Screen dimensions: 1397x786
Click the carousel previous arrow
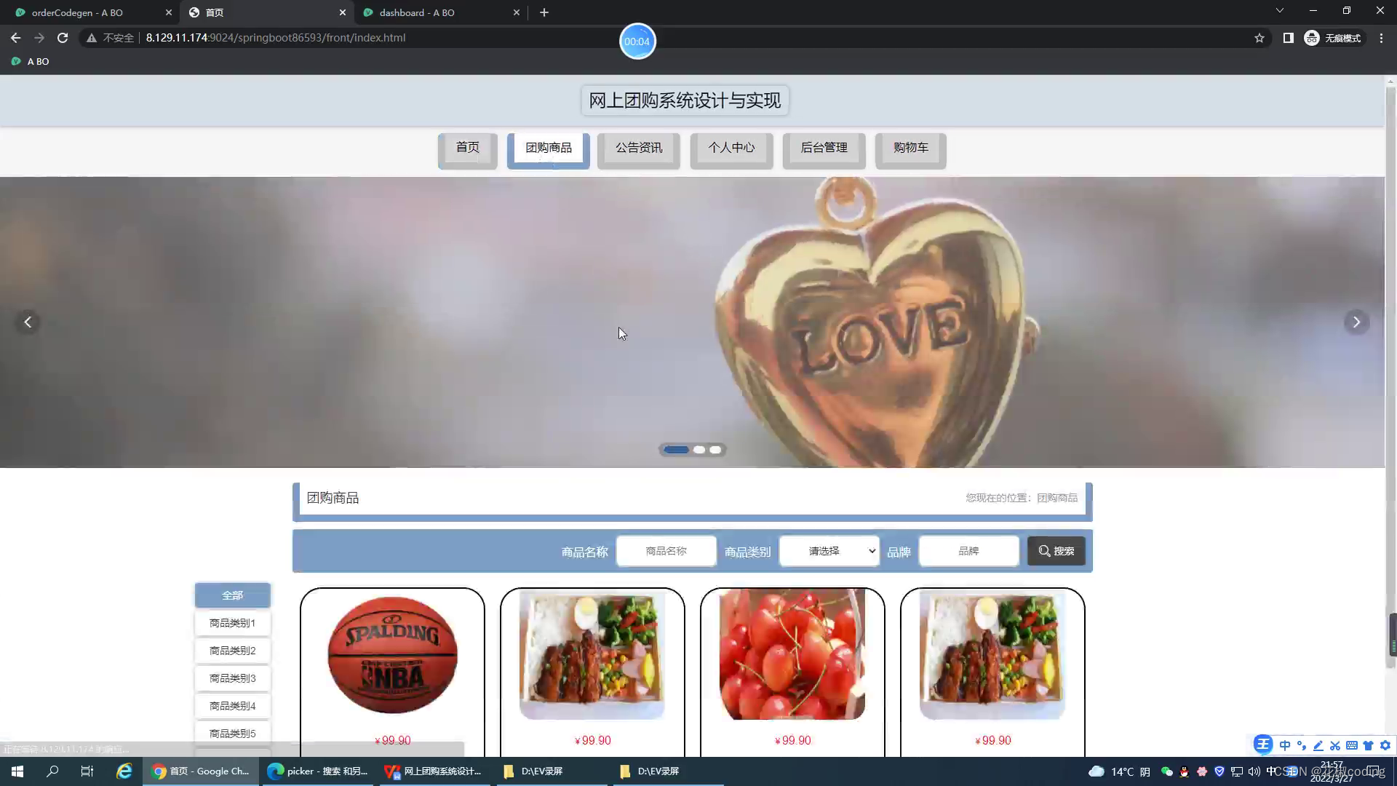(x=28, y=322)
